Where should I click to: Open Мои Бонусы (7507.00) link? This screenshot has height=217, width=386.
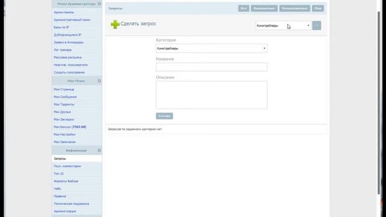[x=70, y=127]
